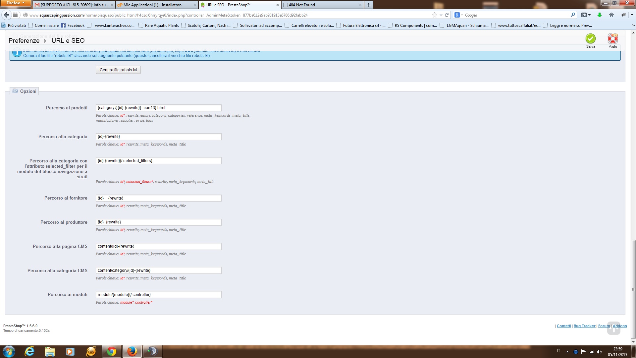The width and height of the screenshot is (636, 358).
Task: Click the Preferenze breadcrumb link
Action: (24, 40)
